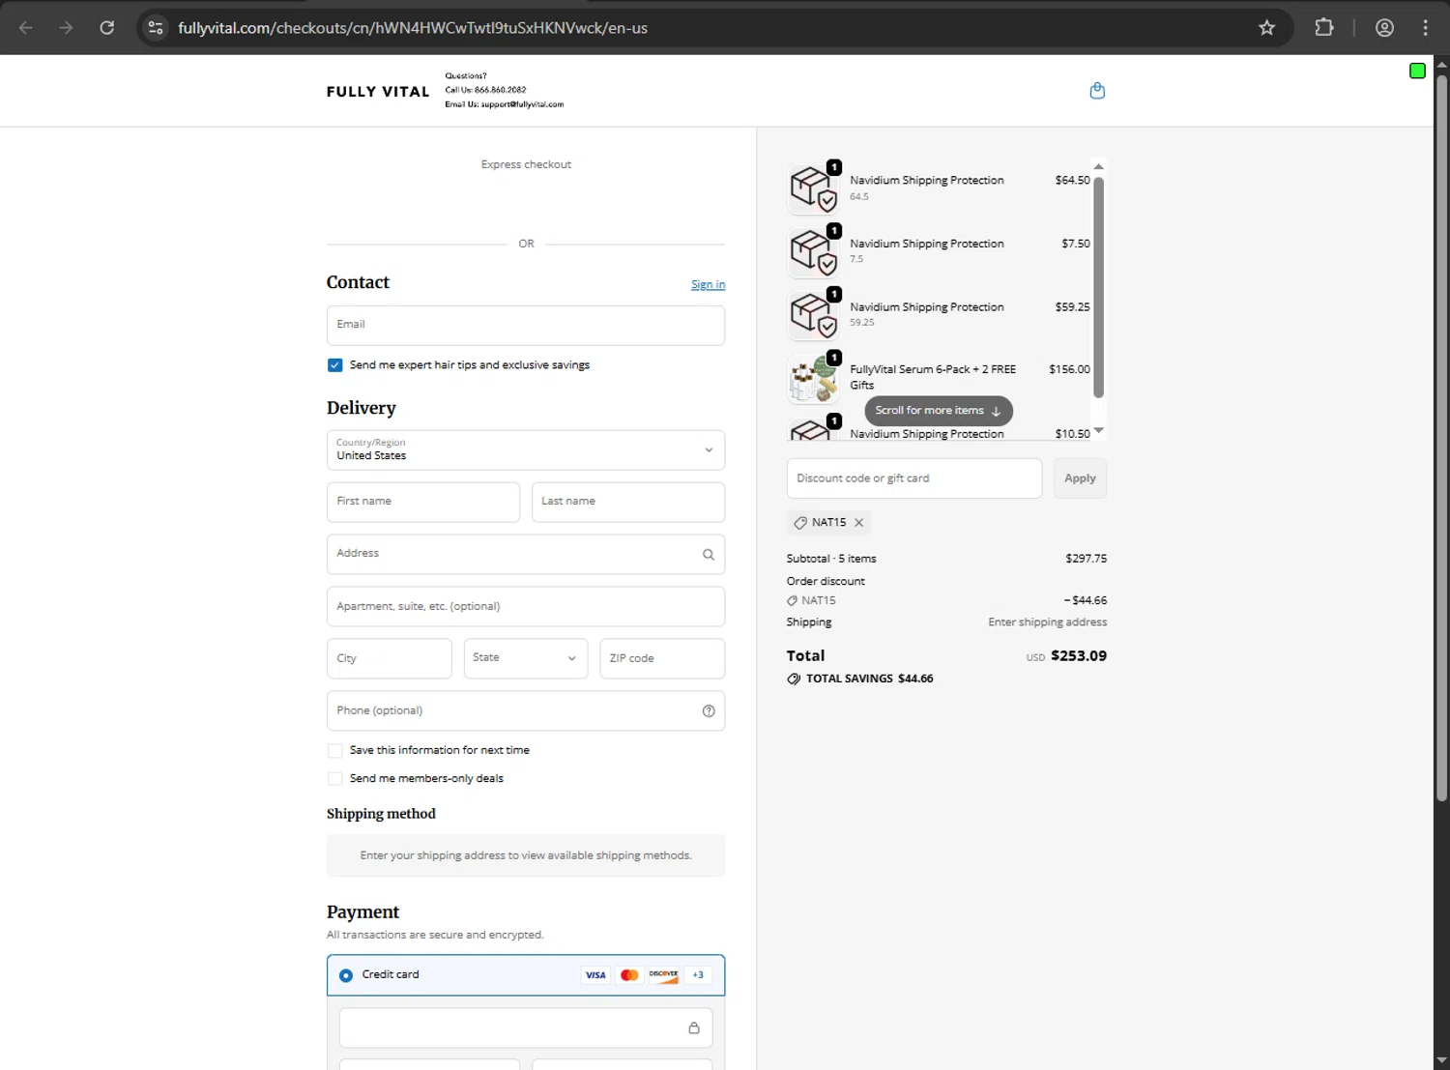Click the Discover card logo
The height and width of the screenshot is (1070, 1450).
(x=663, y=975)
